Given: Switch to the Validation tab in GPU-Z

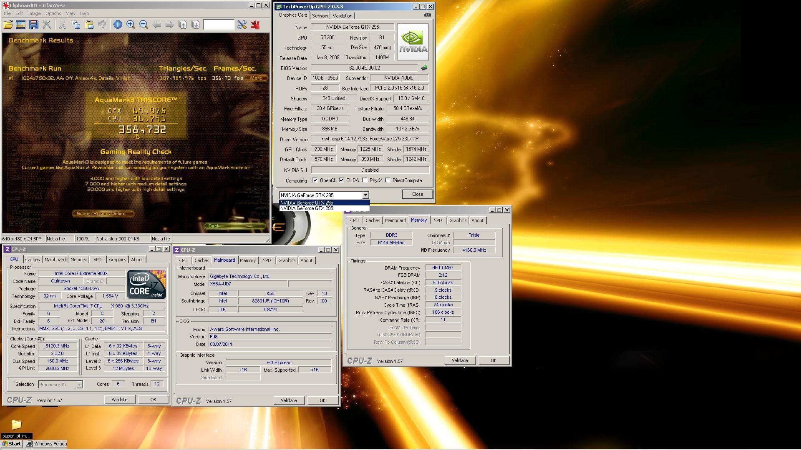Looking at the screenshot, I should (343, 16).
